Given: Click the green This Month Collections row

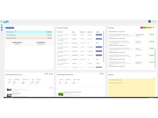Looking at the screenshot, I should tap(29, 35).
